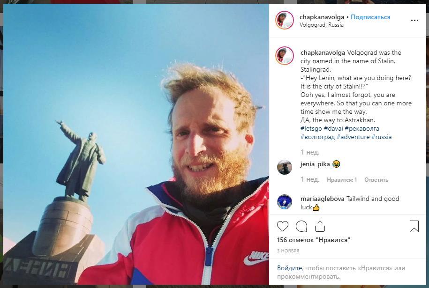
Task: Open the #рекаволга hashtag
Action: pos(362,128)
